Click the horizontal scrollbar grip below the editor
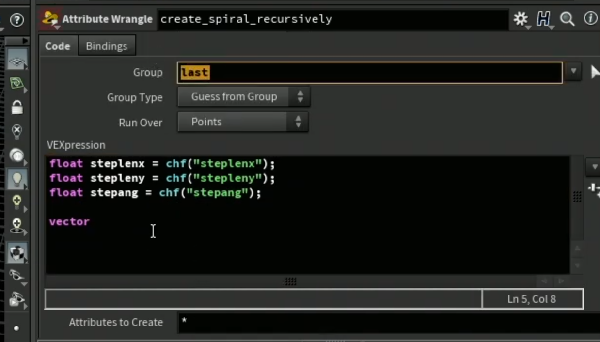The image size is (600, 342). [x=290, y=281]
